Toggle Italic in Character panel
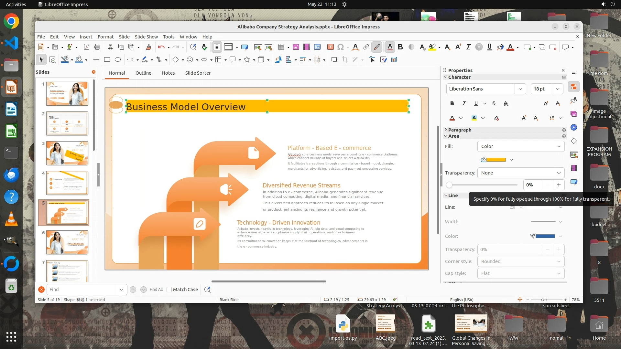Viewport: 621px width, 349px height. (x=464, y=103)
